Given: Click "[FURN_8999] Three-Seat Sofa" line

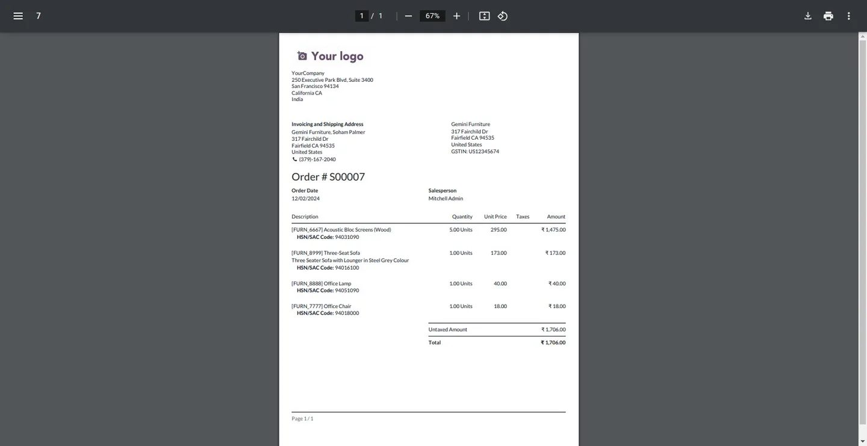Looking at the screenshot, I should [326, 253].
